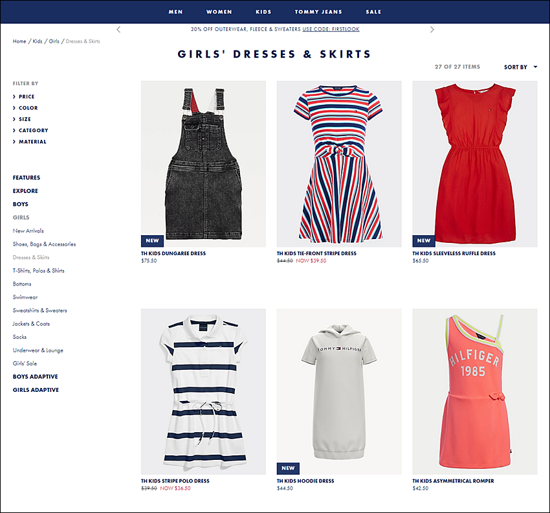The width and height of the screenshot is (550, 513).
Task: Open the Men menu
Action: pos(175,12)
